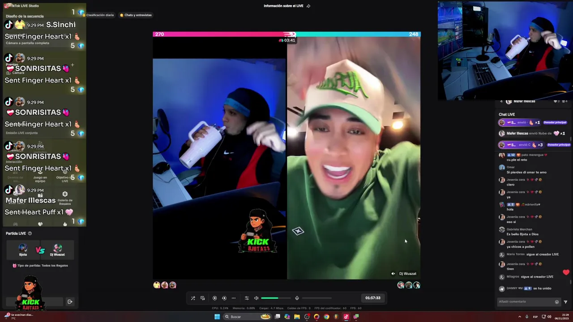Toggle the microphone icon
The height and width of the screenshot is (322, 573).
(x=297, y=298)
